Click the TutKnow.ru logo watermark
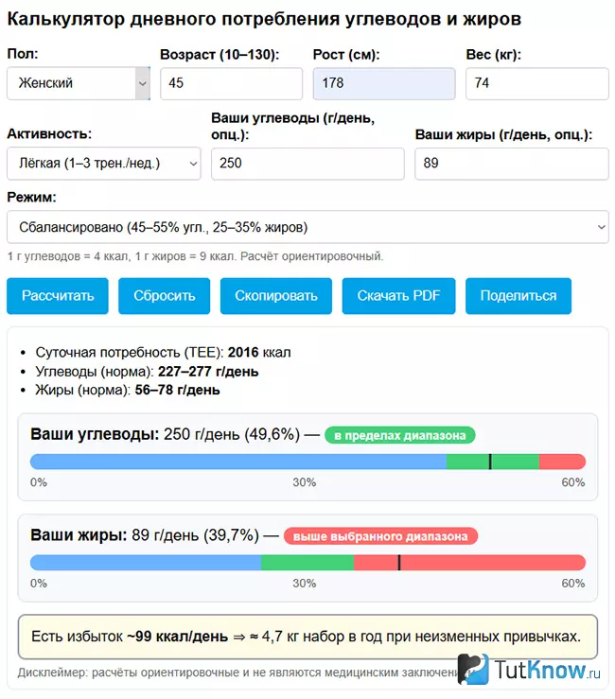This screenshot has height=699, width=615. click(529, 669)
